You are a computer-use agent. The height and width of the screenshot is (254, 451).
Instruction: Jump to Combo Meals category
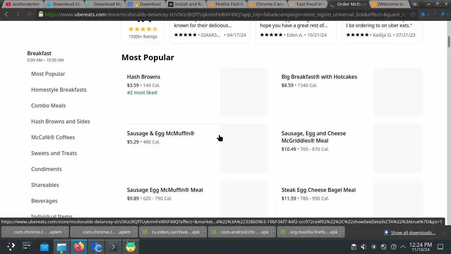pyautogui.click(x=48, y=106)
